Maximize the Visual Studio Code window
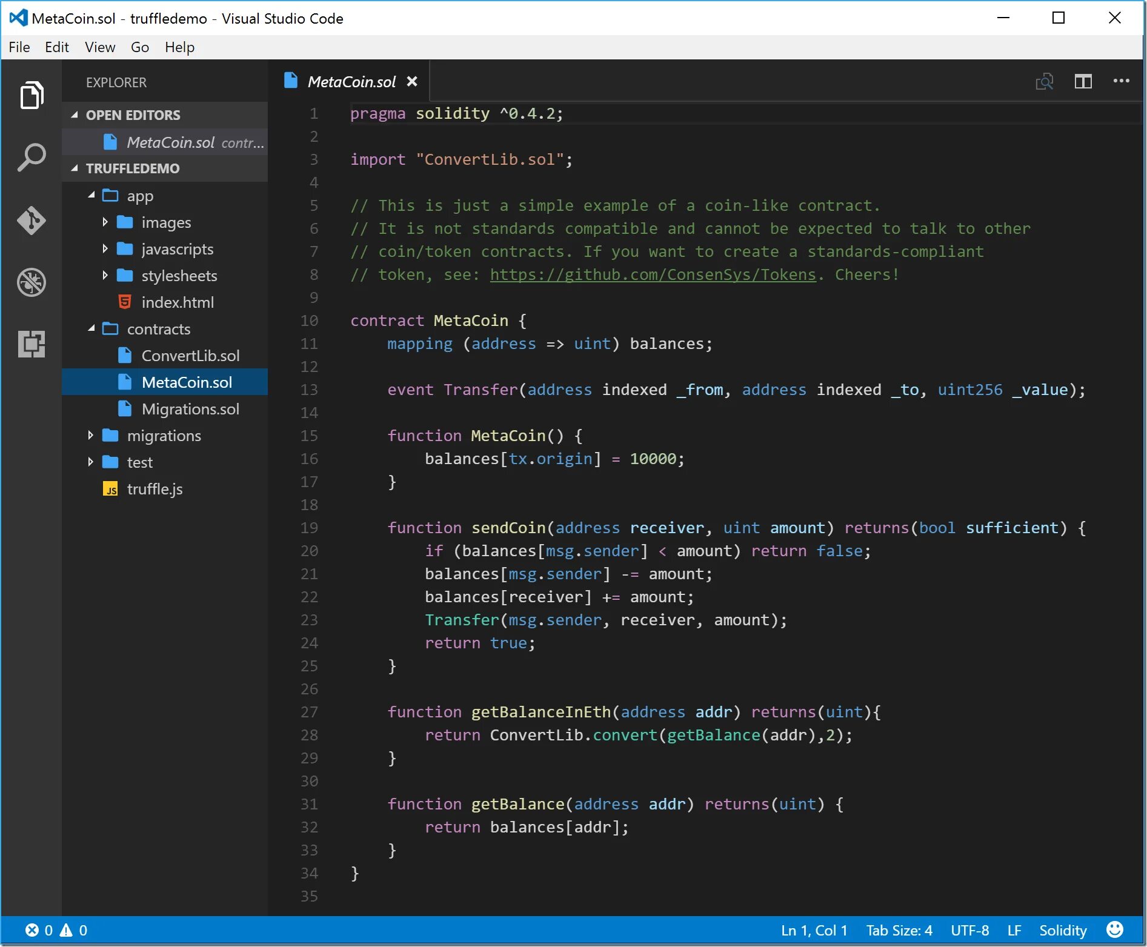Screen dimensions: 1147x947 pyautogui.click(x=1059, y=18)
